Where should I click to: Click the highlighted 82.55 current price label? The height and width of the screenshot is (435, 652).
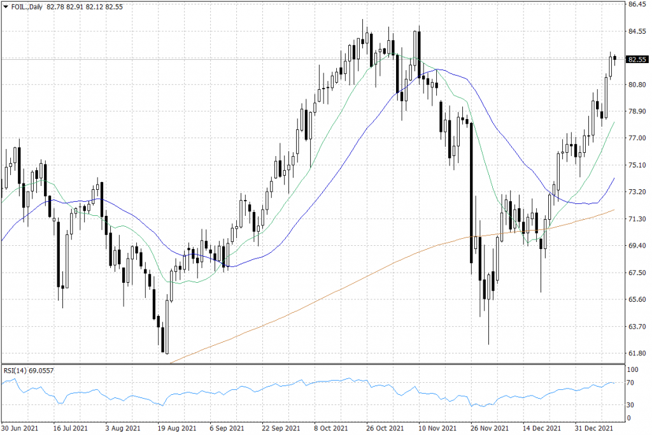coord(636,59)
